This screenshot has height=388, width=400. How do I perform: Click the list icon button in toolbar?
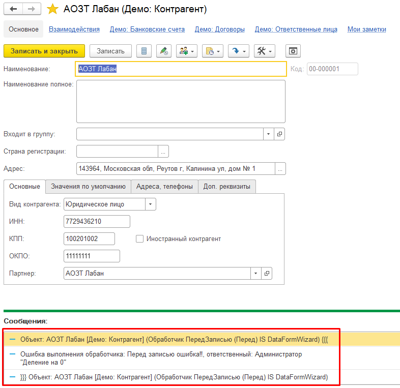coord(144,51)
